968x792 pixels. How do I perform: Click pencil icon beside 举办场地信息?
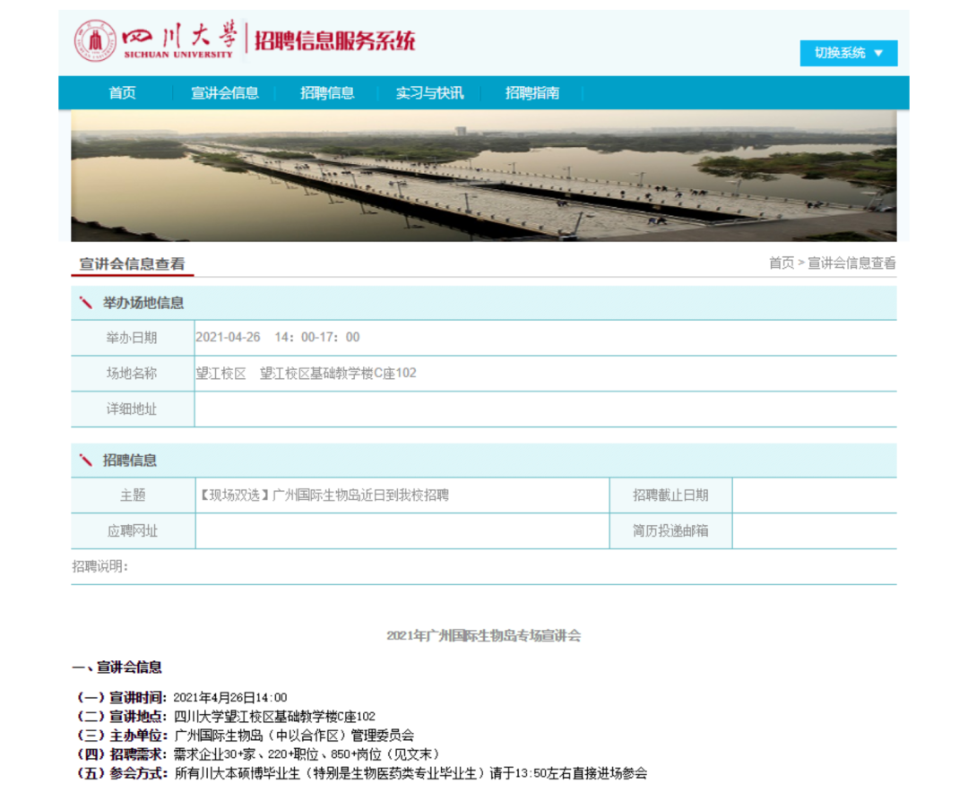coord(86,303)
